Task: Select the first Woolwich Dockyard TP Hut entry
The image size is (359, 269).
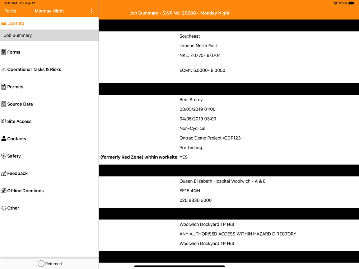Action: pos(207,225)
